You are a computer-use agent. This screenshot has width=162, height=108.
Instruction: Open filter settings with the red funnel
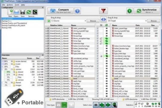click(x=103, y=11)
